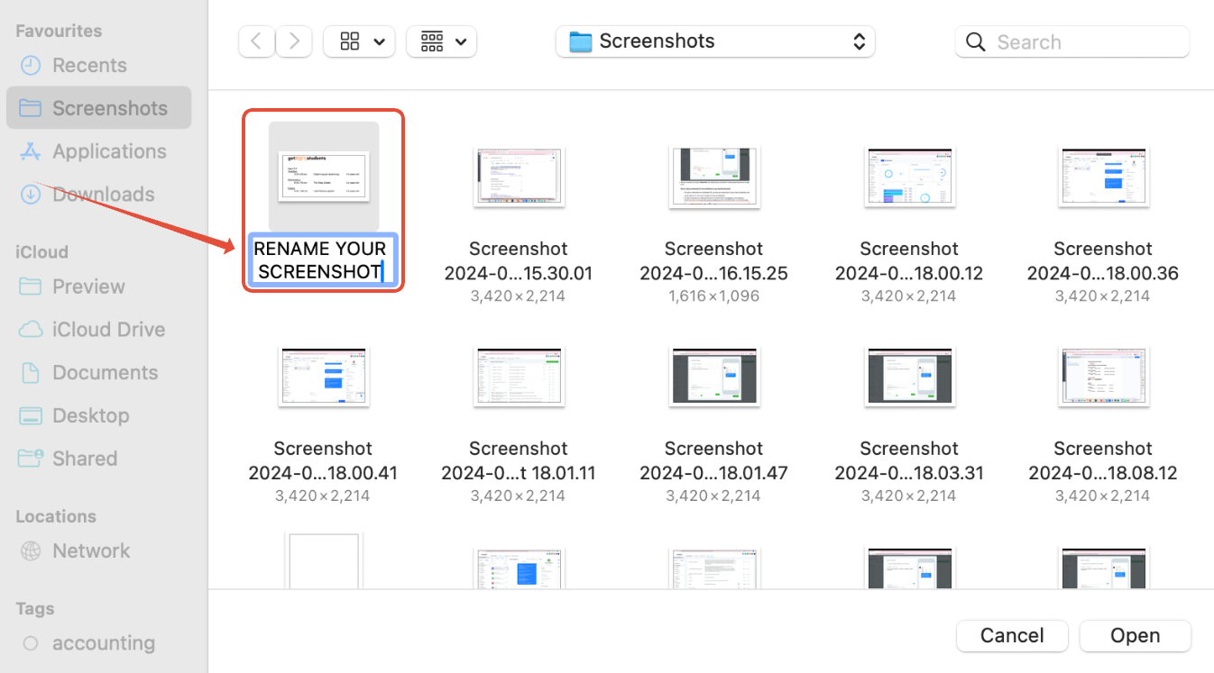This screenshot has width=1214, height=673.
Task: Select Screenshots in the sidebar
Action: [x=99, y=108]
